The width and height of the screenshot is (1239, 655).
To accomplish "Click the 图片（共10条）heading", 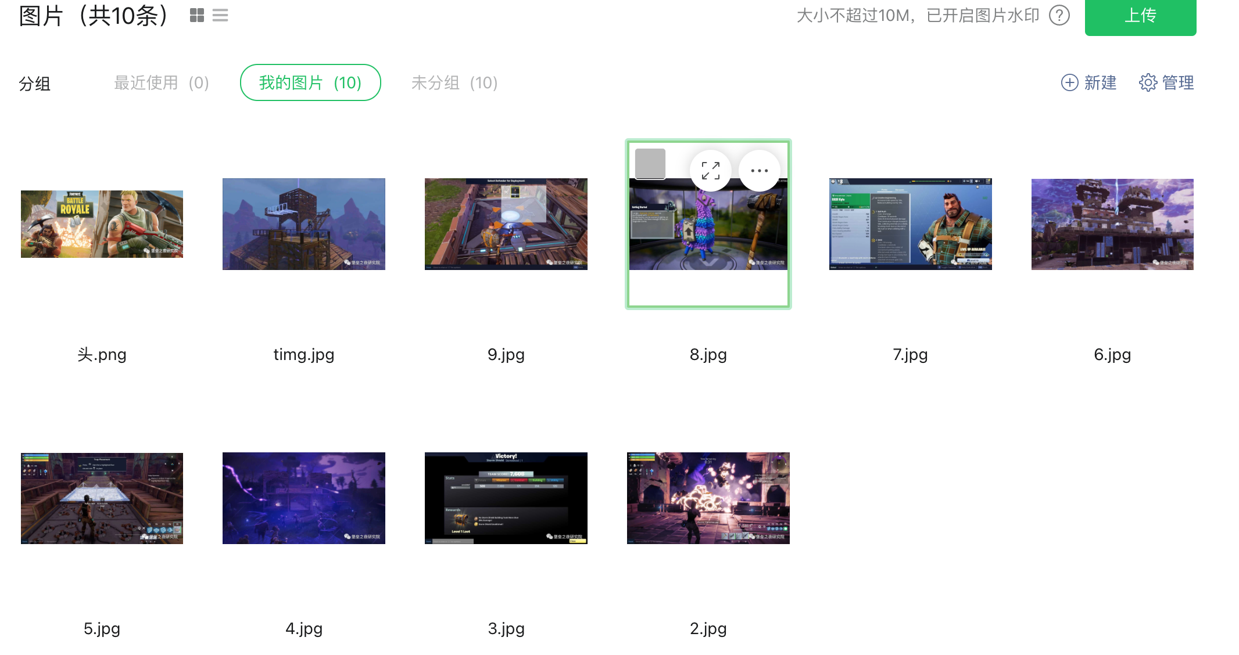I will coord(94,16).
